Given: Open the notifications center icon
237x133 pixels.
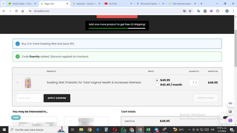Looking at the screenshot, I should coord(232,130).
